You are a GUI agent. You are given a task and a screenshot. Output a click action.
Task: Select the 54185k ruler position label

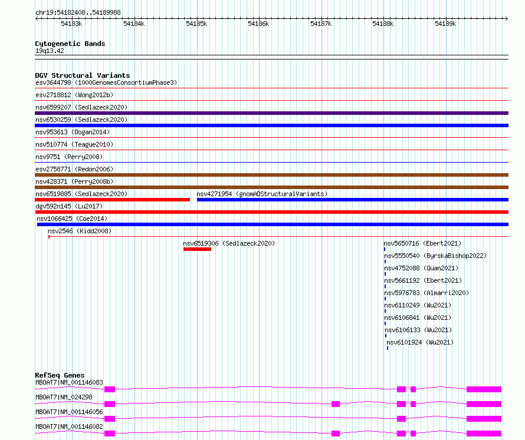[x=196, y=24]
